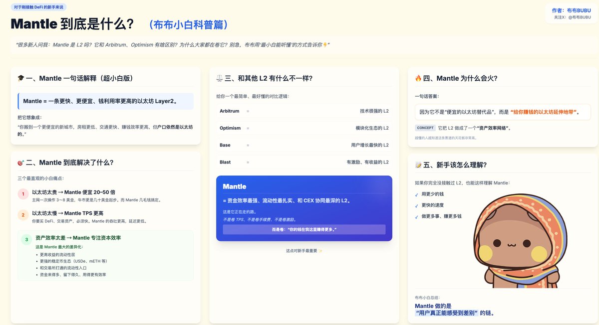Image resolution: width=599 pixels, height=325 pixels.
Task: Click the green number 3 circle badge
Action: 27,240
